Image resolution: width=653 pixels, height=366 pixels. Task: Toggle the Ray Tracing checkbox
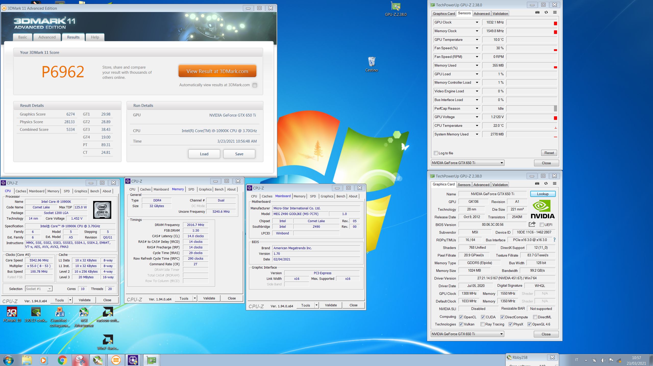click(483, 324)
